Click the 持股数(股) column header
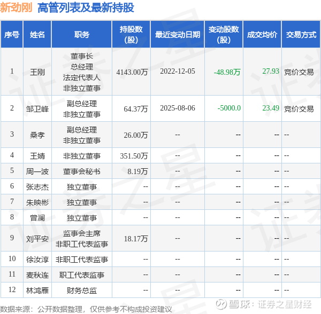 pos(131,35)
